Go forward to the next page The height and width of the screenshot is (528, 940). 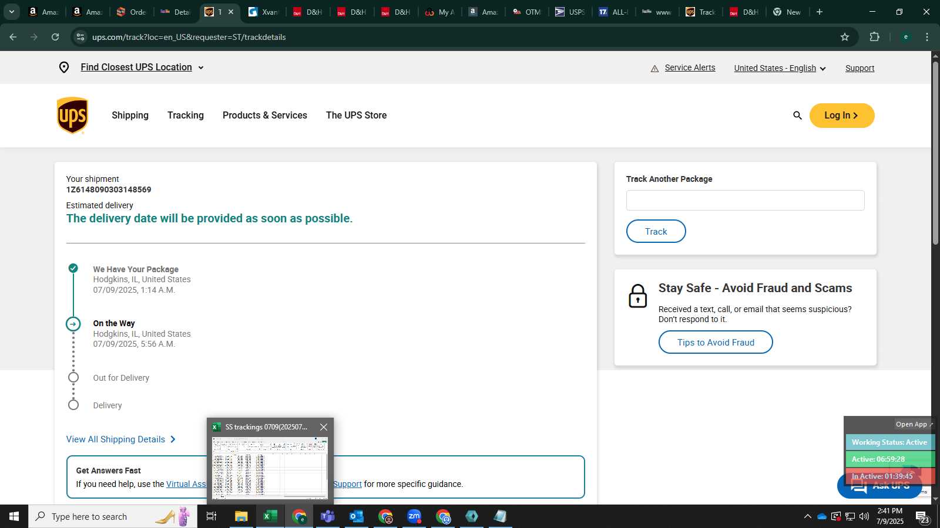pyautogui.click(x=34, y=37)
